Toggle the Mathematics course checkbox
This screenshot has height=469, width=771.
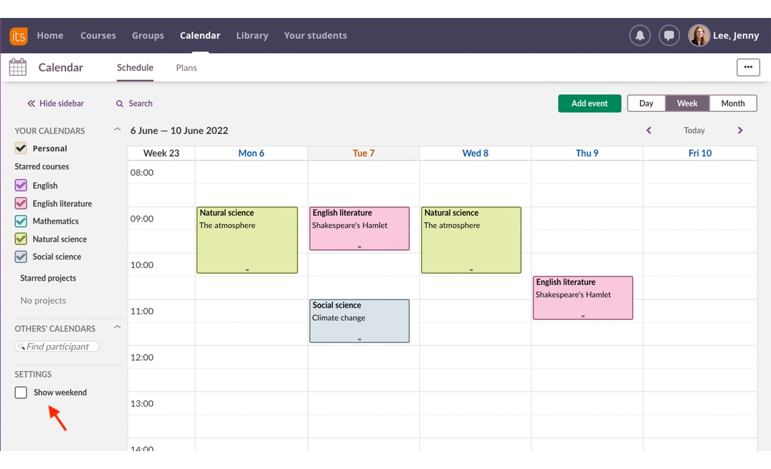pos(21,221)
